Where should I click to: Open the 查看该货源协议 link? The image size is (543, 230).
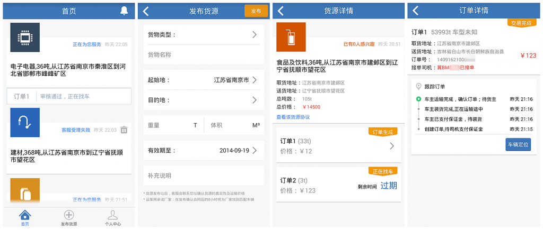click(293, 117)
